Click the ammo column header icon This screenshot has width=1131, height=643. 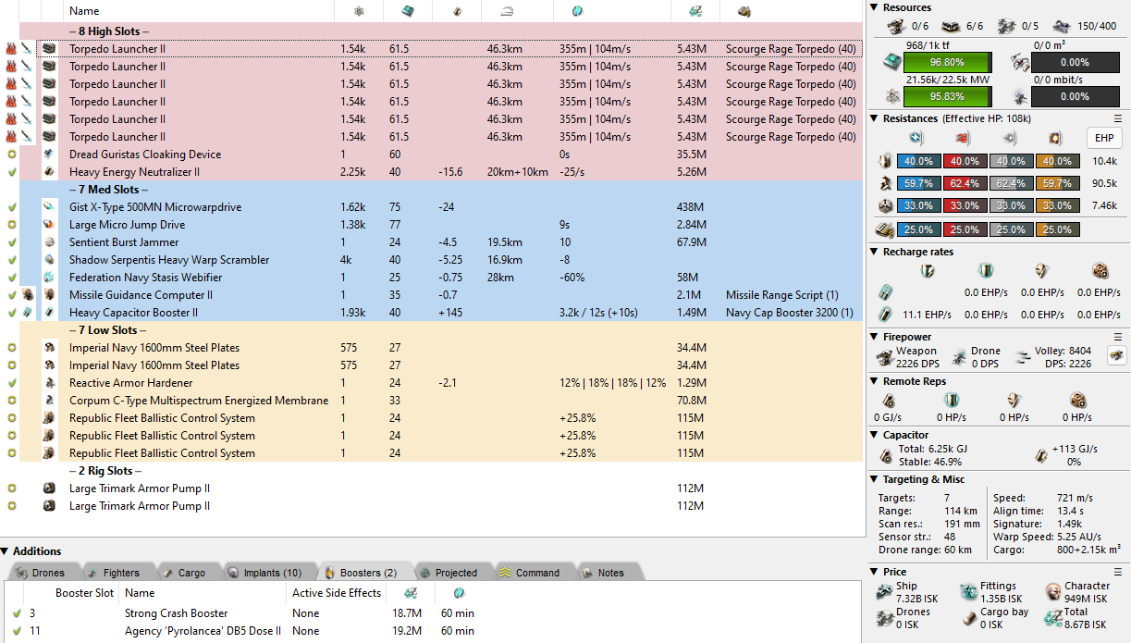(x=743, y=11)
